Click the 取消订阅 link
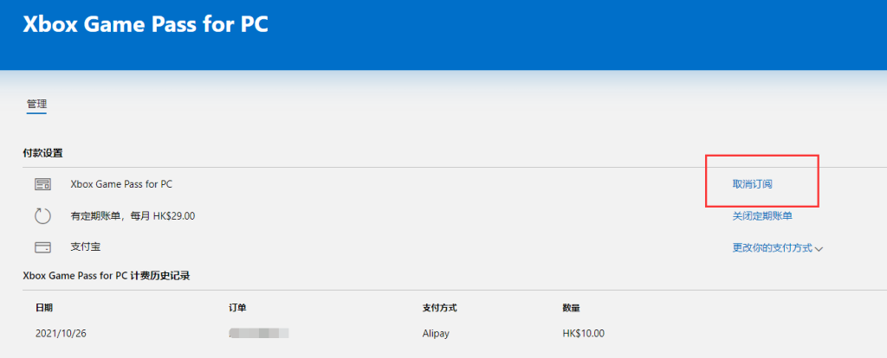This screenshot has height=358, width=887. [753, 184]
